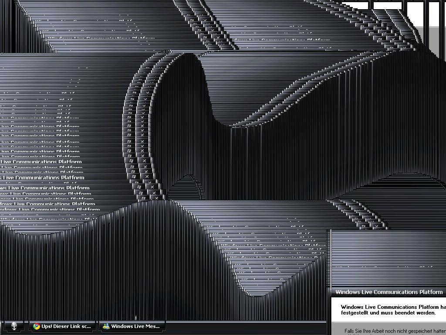Screen dimensions: 446x335
Task: Switch to the 'Ups! Dieser Link sc...' window
Action: [x=66, y=326]
